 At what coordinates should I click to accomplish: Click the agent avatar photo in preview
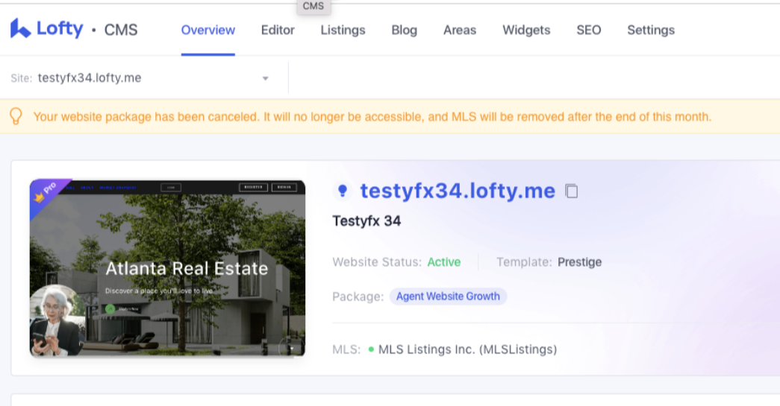click(56, 319)
